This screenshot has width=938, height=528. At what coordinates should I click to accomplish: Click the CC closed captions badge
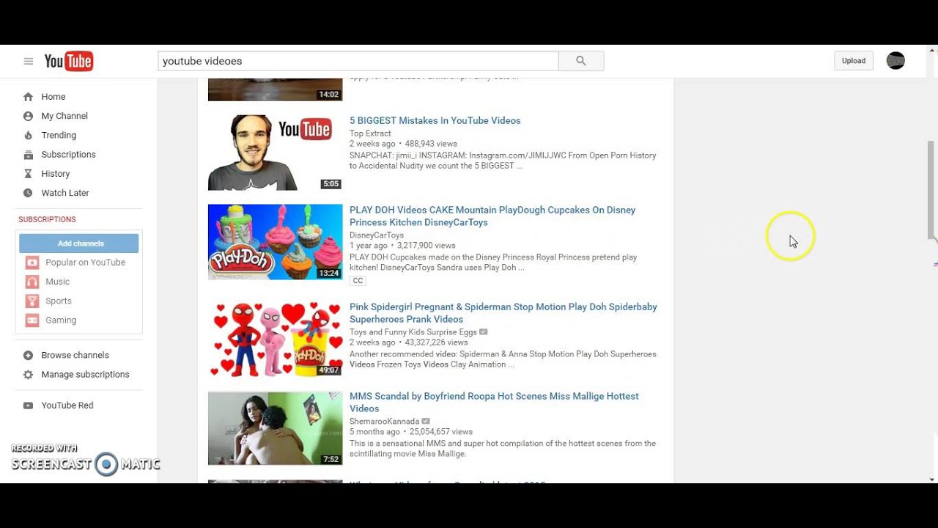[x=358, y=281]
